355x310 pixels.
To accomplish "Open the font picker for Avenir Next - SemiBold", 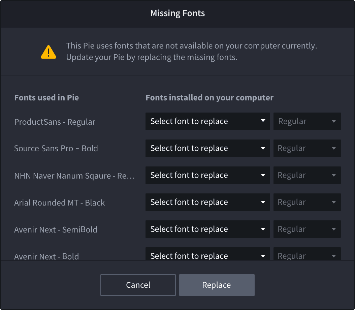I will click(x=207, y=229).
